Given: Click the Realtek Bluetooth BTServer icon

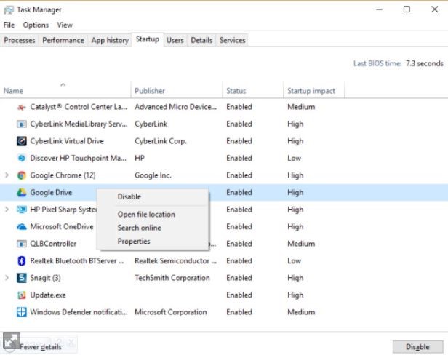Looking at the screenshot, I should point(21,260).
